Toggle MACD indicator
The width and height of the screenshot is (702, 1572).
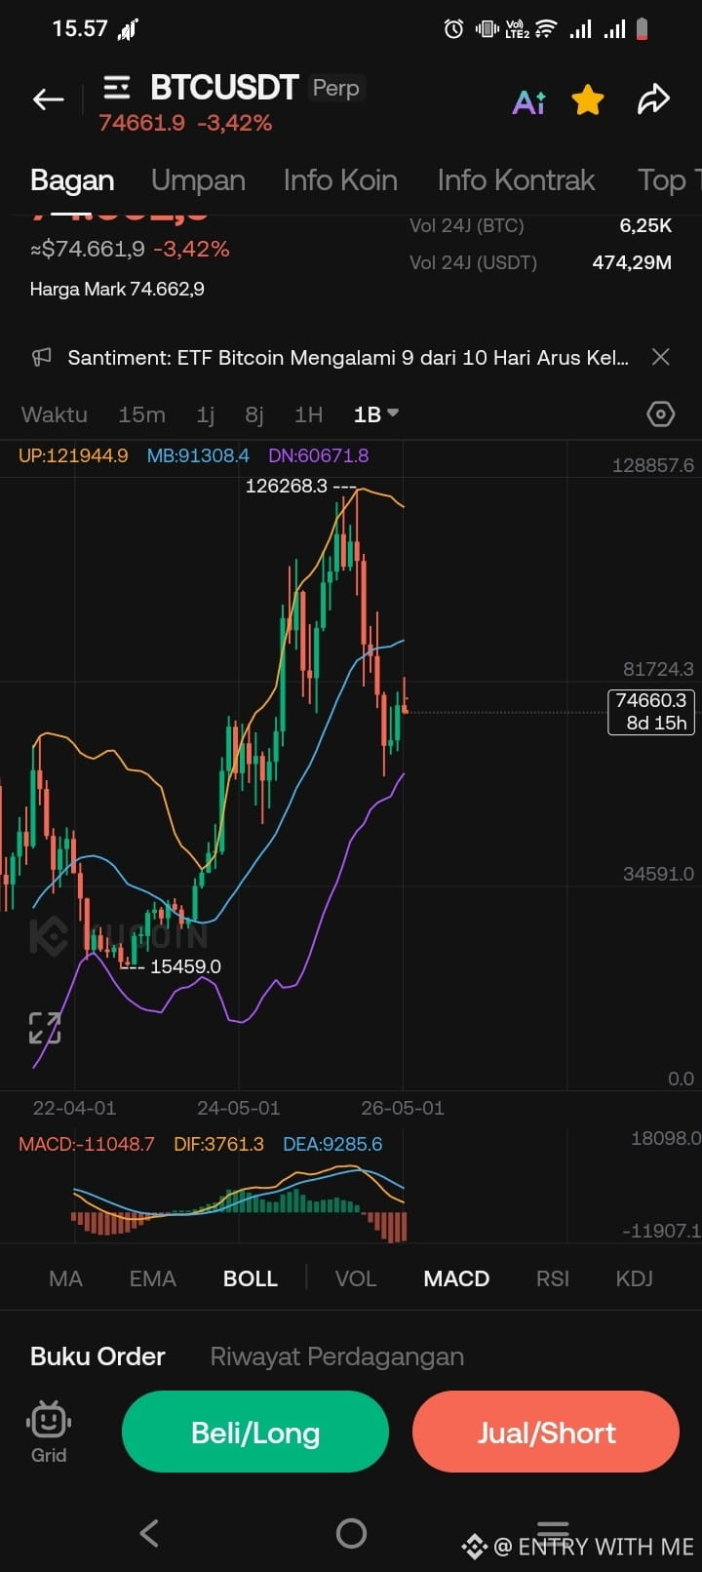tap(456, 1278)
